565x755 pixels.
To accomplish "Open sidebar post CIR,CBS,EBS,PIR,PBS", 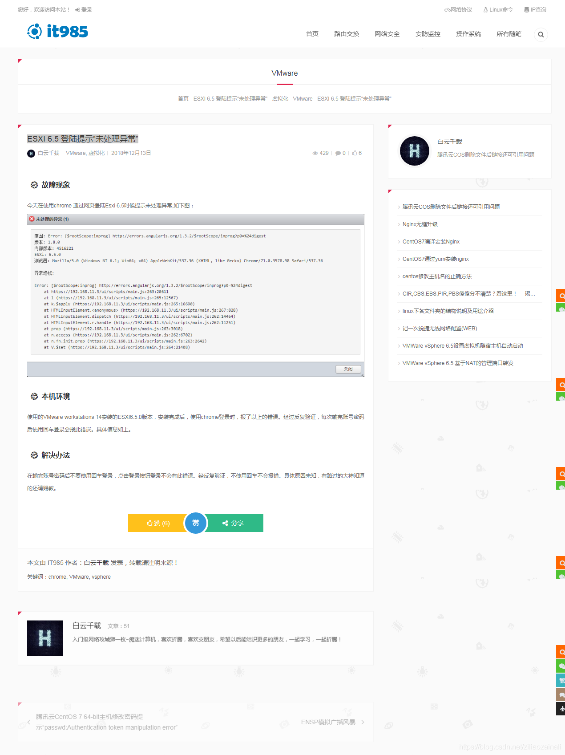I will click(x=469, y=294).
